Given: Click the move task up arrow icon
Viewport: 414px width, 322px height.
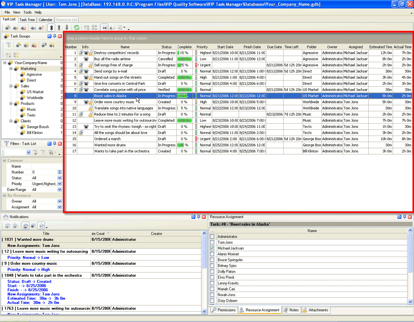Looking at the screenshot, I should (x=59, y=28).
